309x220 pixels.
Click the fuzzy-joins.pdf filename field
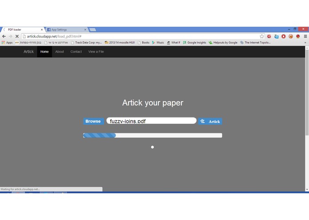click(151, 121)
